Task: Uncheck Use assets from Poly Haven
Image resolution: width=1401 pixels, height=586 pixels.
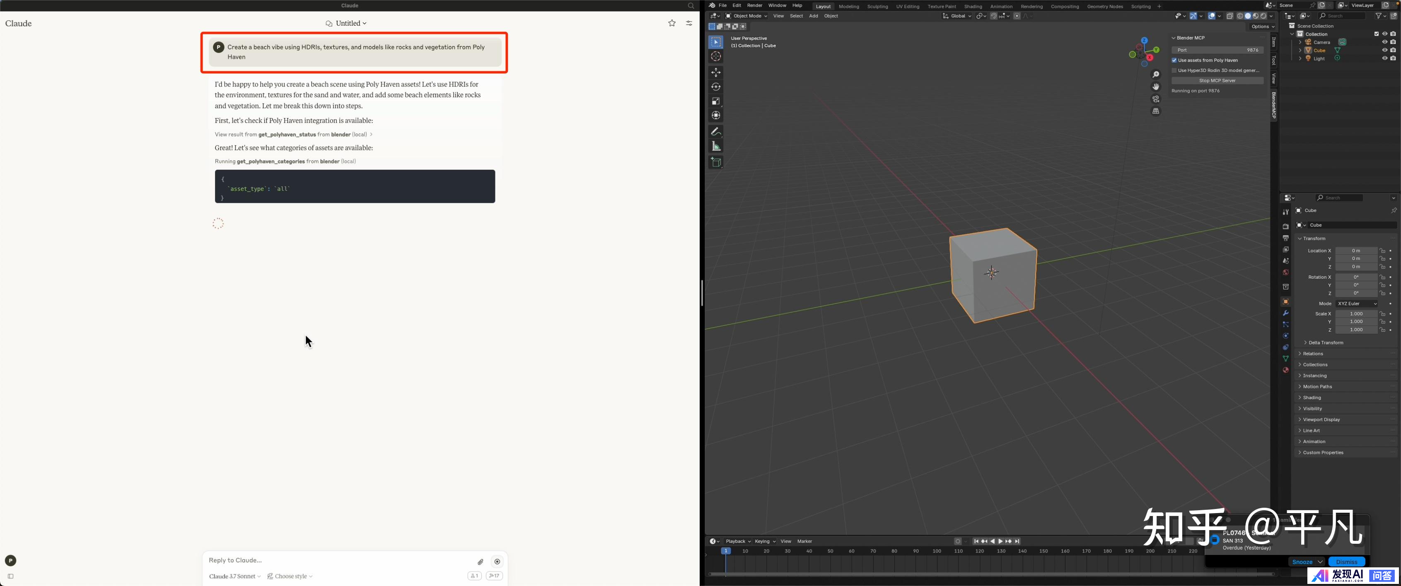Action: click(x=1174, y=60)
